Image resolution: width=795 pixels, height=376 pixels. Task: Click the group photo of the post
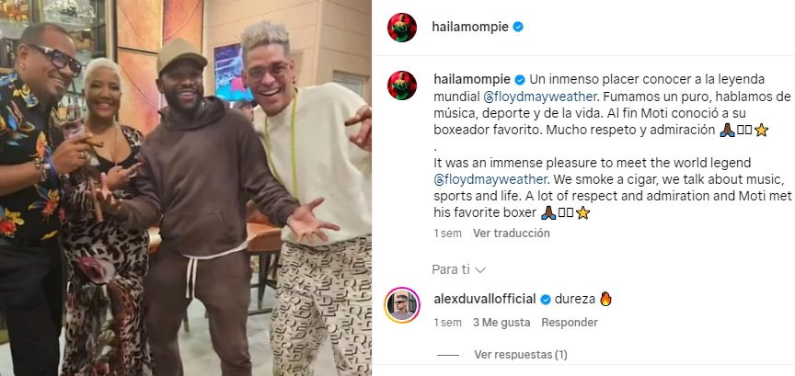point(186,188)
